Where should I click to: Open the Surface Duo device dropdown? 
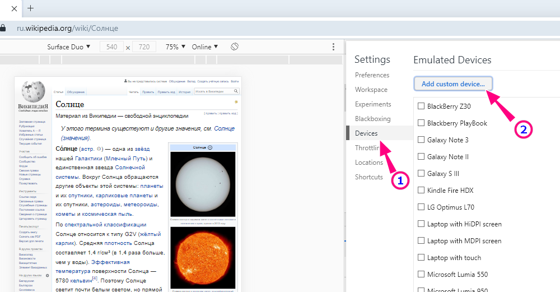(x=68, y=47)
